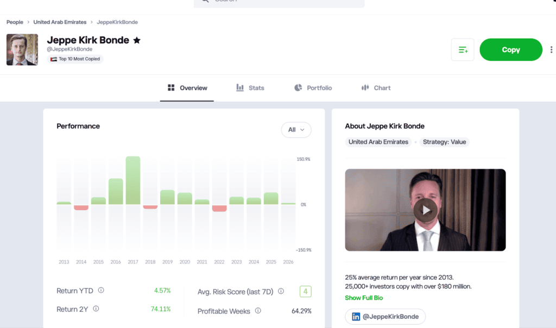Image resolution: width=556 pixels, height=328 pixels.
Task: Click the info icon next to Return YTD
Action: tap(101, 291)
